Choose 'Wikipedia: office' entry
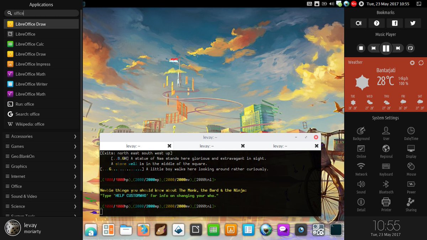The image size is (427, 240). (41, 124)
